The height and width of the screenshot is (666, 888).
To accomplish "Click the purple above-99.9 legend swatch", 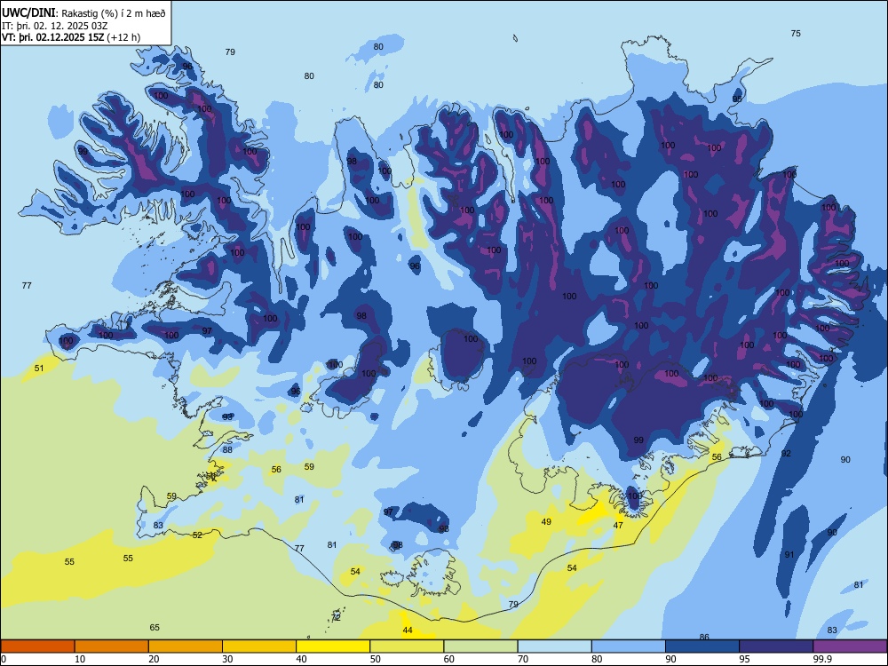I will pos(850,646).
